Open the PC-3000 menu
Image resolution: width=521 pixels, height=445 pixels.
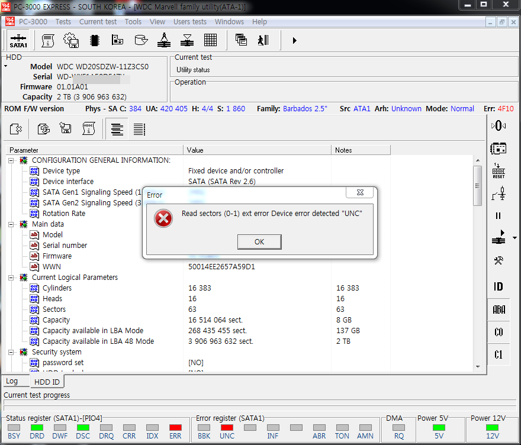(x=33, y=22)
